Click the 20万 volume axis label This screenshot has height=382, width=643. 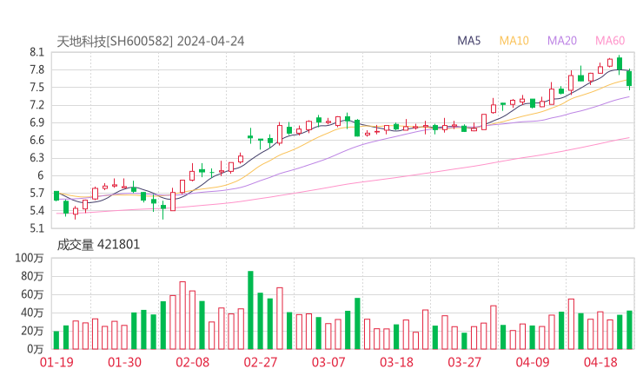tap(32, 331)
